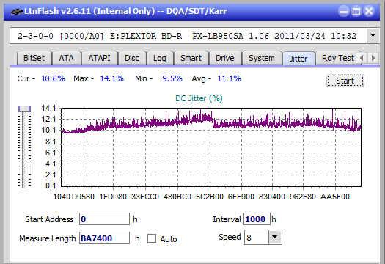385x264 pixels.
Task: Click the Speed combo box value 8
Action: [257, 238]
